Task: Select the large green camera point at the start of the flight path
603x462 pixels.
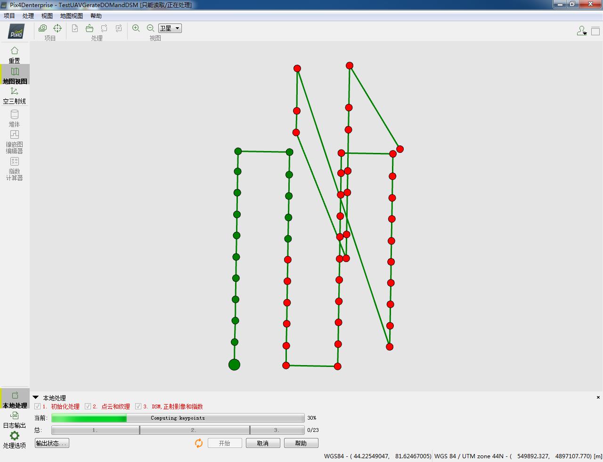Action: tap(234, 365)
